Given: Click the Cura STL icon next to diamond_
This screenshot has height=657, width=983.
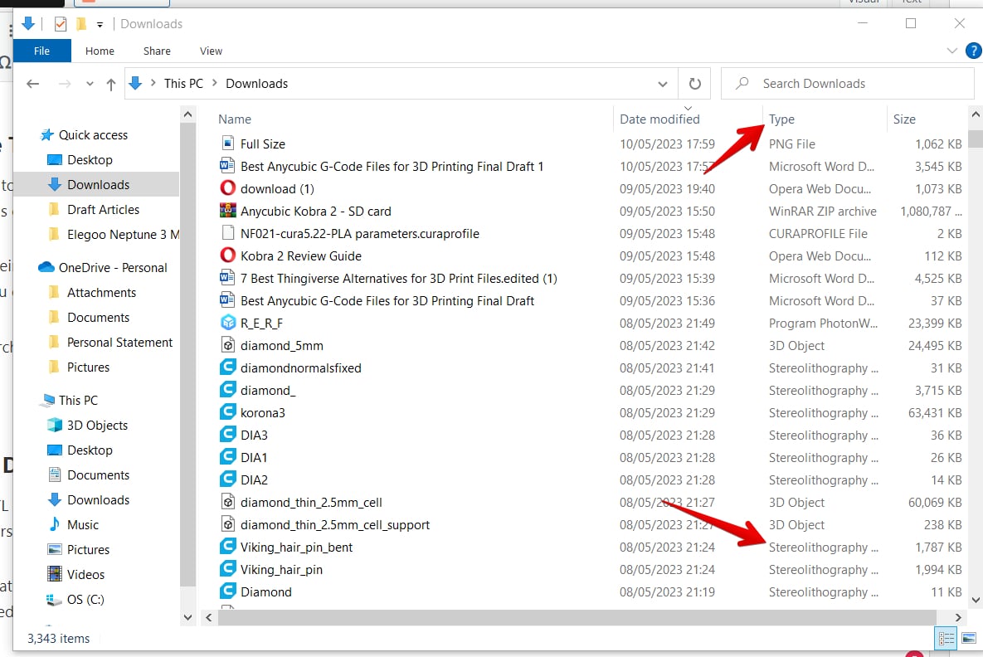Looking at the screenshot, I should pyautogui.click(x=226, y=390).
